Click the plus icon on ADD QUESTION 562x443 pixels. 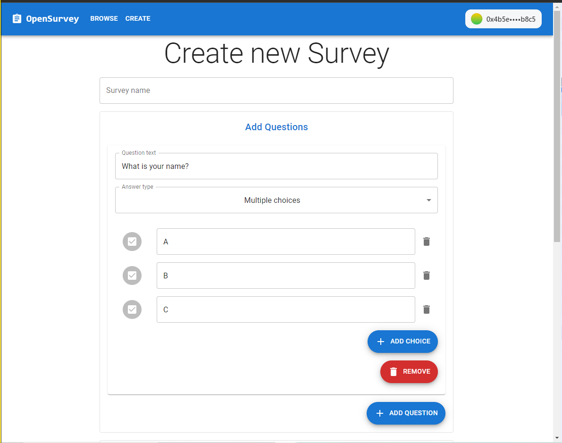click(x=380, y=413)
